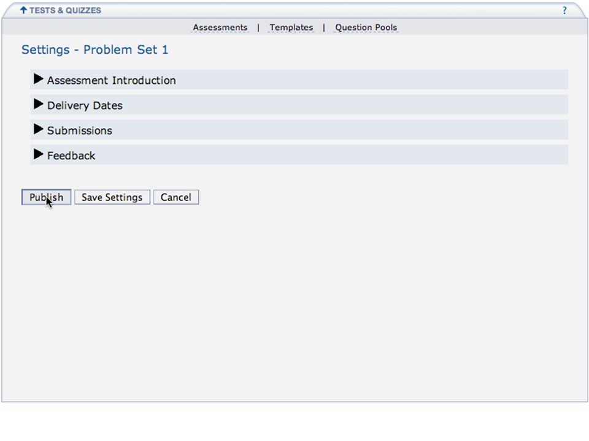Click the Publish button
Image resolution: width=589 pixels, height=441 pixels.
coord(46,197)
